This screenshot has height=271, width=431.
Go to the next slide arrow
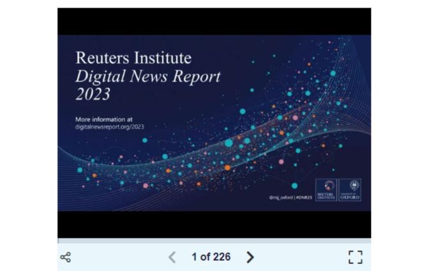[250, 257]
